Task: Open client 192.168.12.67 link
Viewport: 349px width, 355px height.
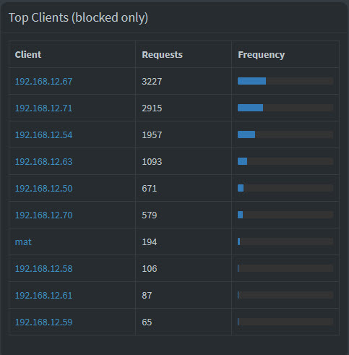Action: (x=43, y=82)
